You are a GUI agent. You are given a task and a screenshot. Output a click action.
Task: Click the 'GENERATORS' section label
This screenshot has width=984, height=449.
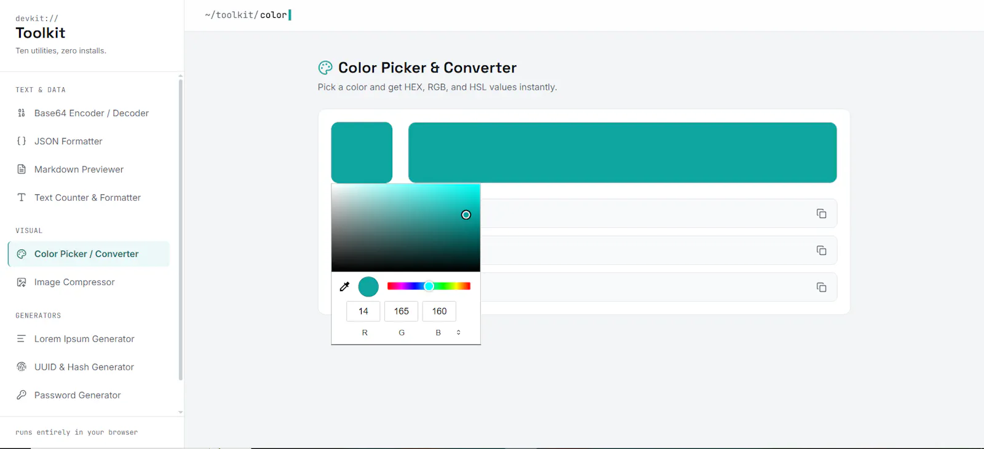click(x=38, y=316)
